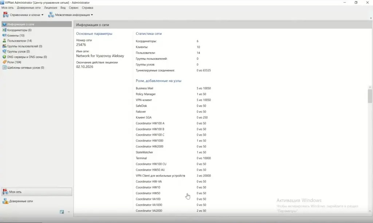Click the vertical scrollbar thumb
Image resolution: width=373 pixels, height=223 pixels.
click(x=370, y=96)
